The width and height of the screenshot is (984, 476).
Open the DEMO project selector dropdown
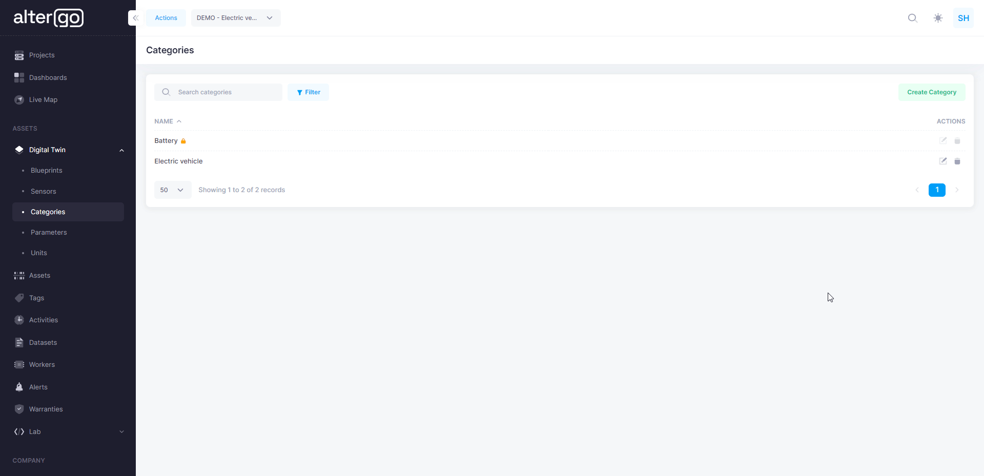[235, 18]
